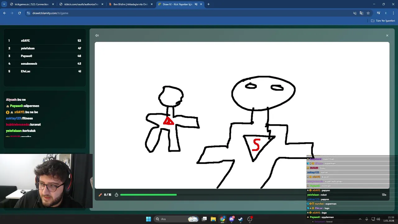Viewport: 398px width, 224px height.
Task: Bookmark this page with the star
Action: [368, 13]
